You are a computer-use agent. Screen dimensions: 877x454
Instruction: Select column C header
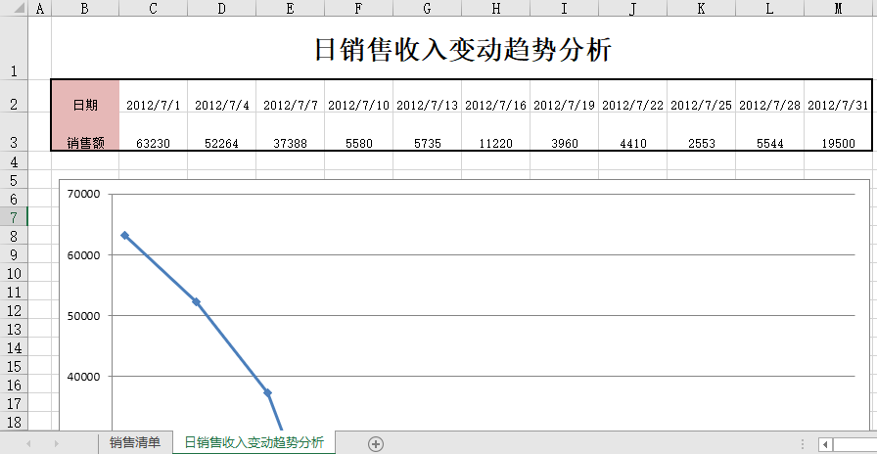point(153,9)
